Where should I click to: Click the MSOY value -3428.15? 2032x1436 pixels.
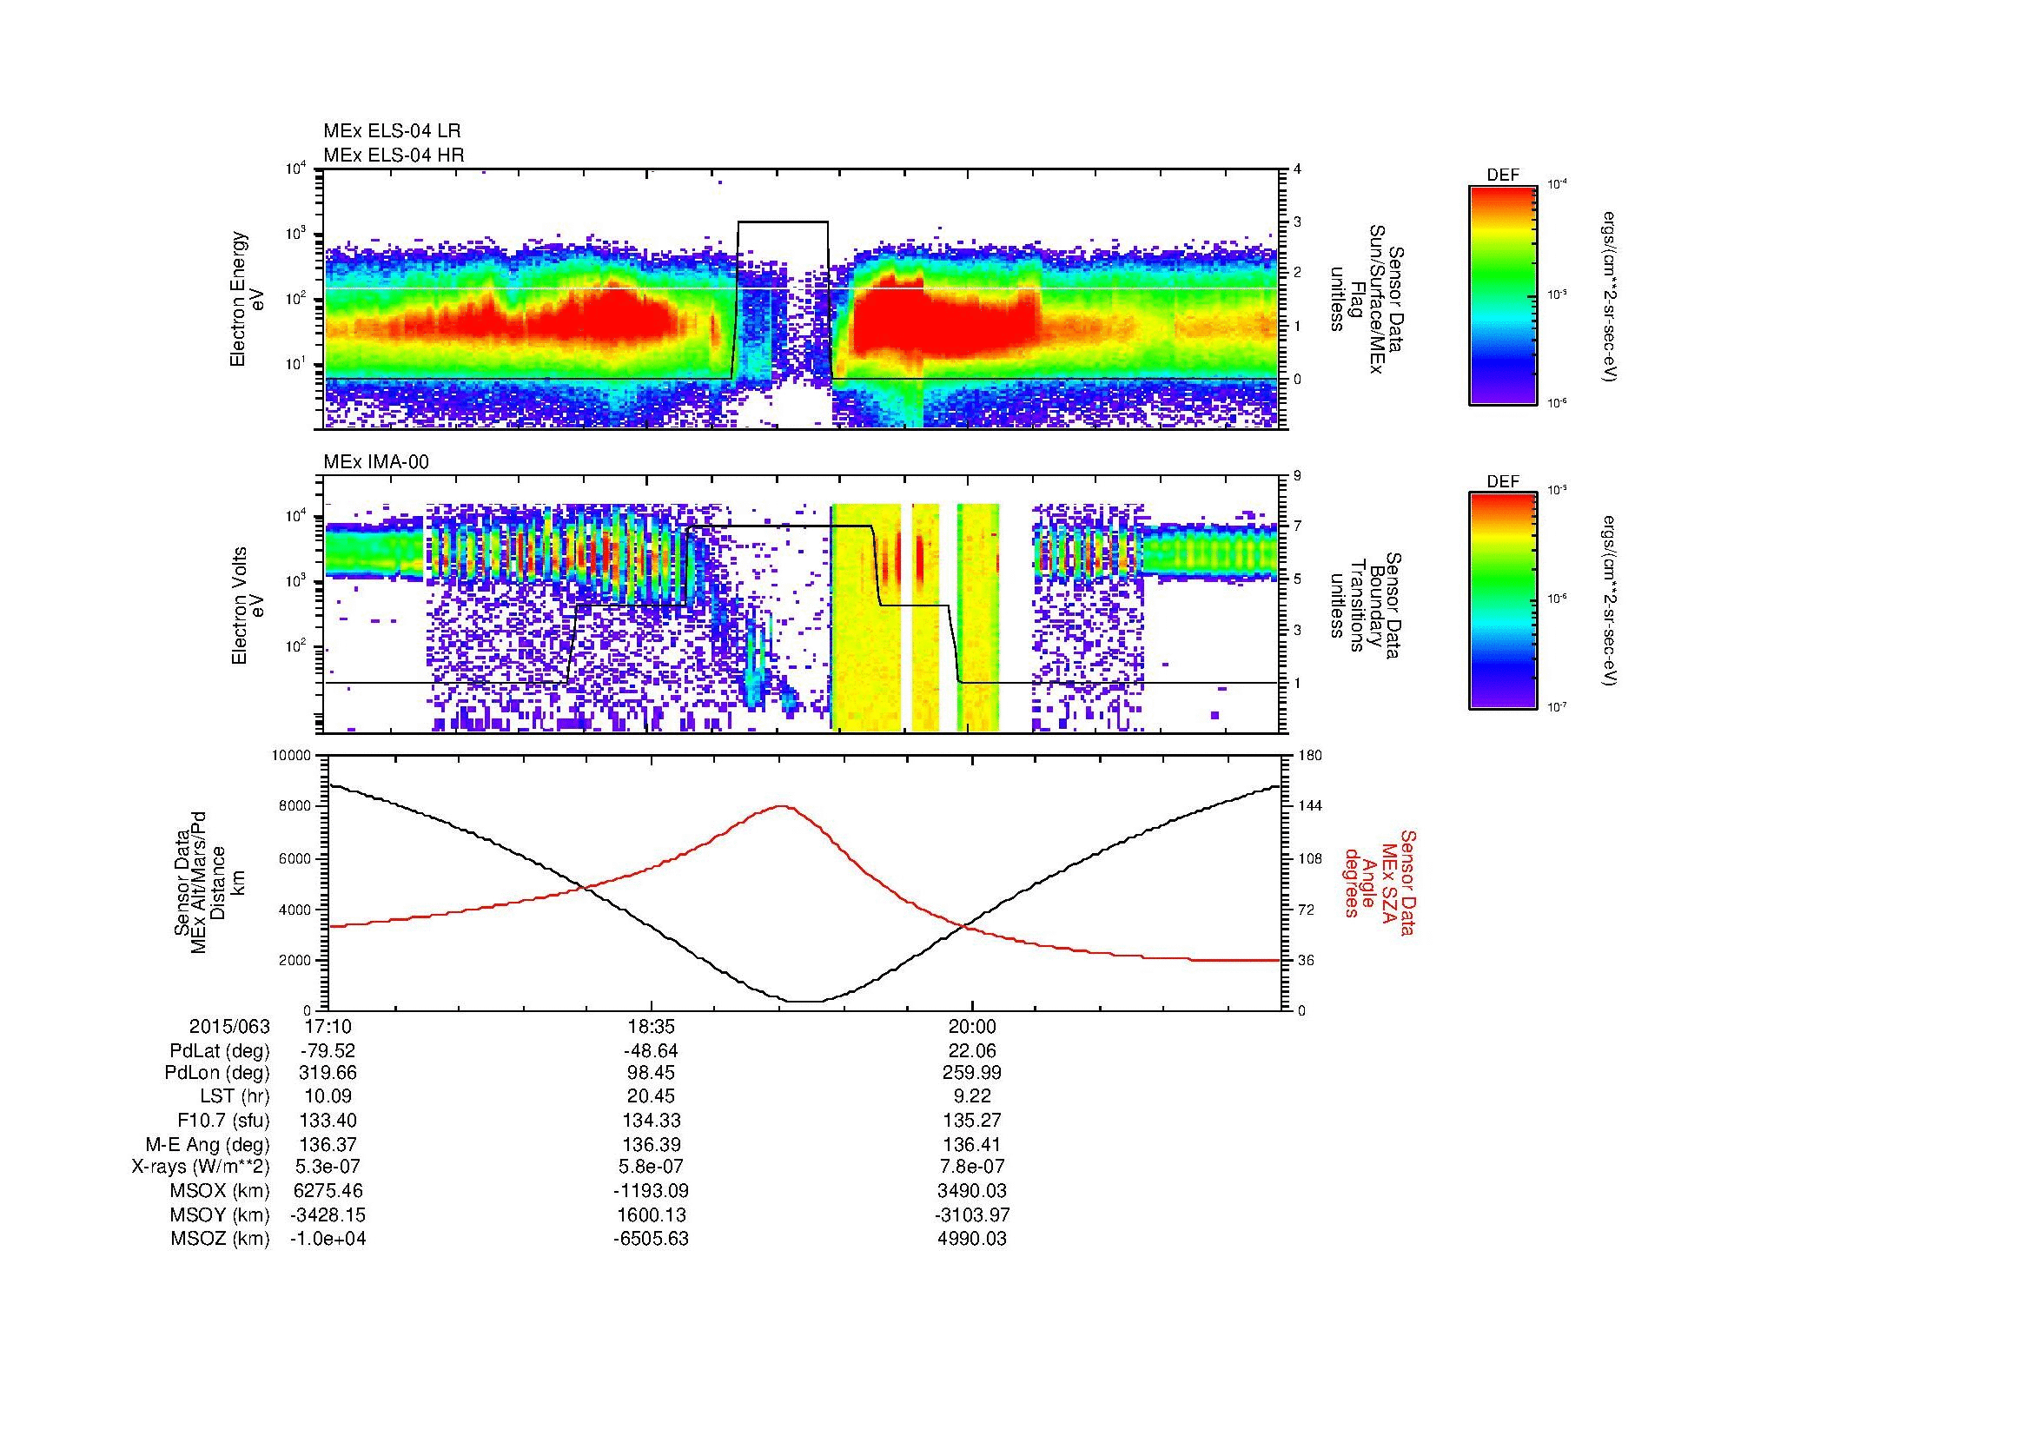(328, 1214)
